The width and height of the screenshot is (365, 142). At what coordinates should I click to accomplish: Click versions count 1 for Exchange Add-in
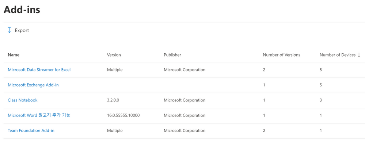click(x=264, y=85)
